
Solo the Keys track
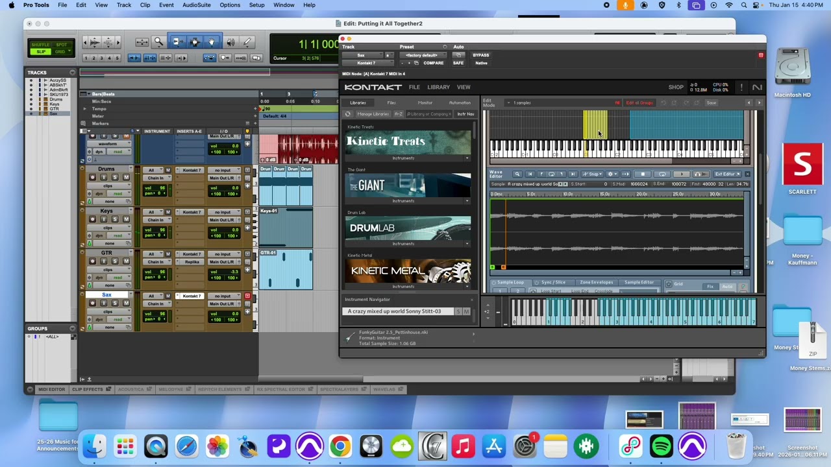pyautogui.click(x=115, y=219)
